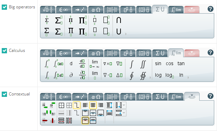Image resolution: width=217 pixels, height=131 pixels.
Task: Toggle left horizontal alignment
Action: pyautogui.click(x=85, y=105)
